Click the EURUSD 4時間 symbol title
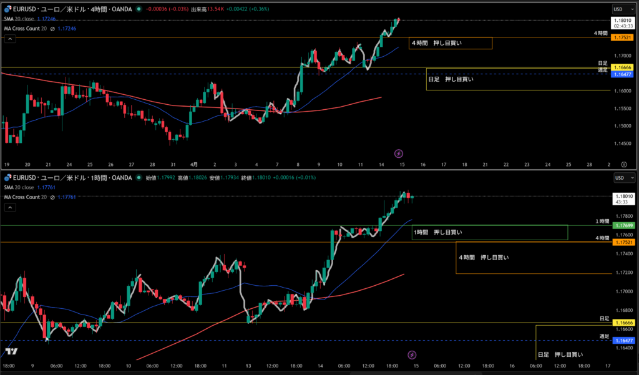The height and width of the screenshot is (375, 639). point(69,9)
